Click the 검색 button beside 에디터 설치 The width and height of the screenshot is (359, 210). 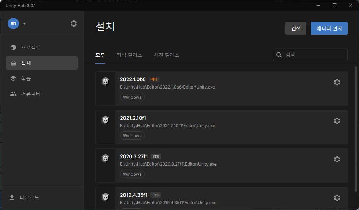[x=296, y=28]
